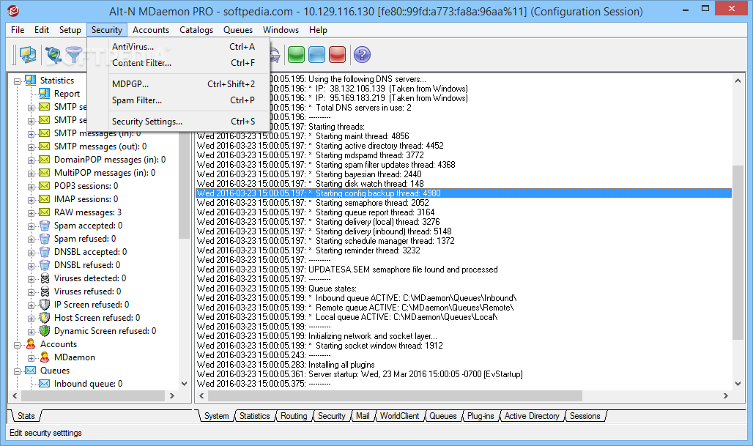
Task: Switch to the Sessions tab
Action: point(585,416)
